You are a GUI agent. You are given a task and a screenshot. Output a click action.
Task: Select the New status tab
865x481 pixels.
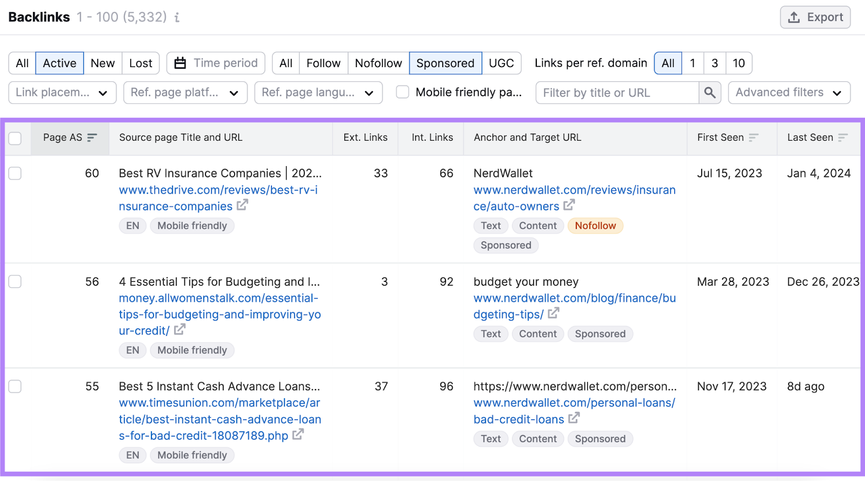coord(103,63)
